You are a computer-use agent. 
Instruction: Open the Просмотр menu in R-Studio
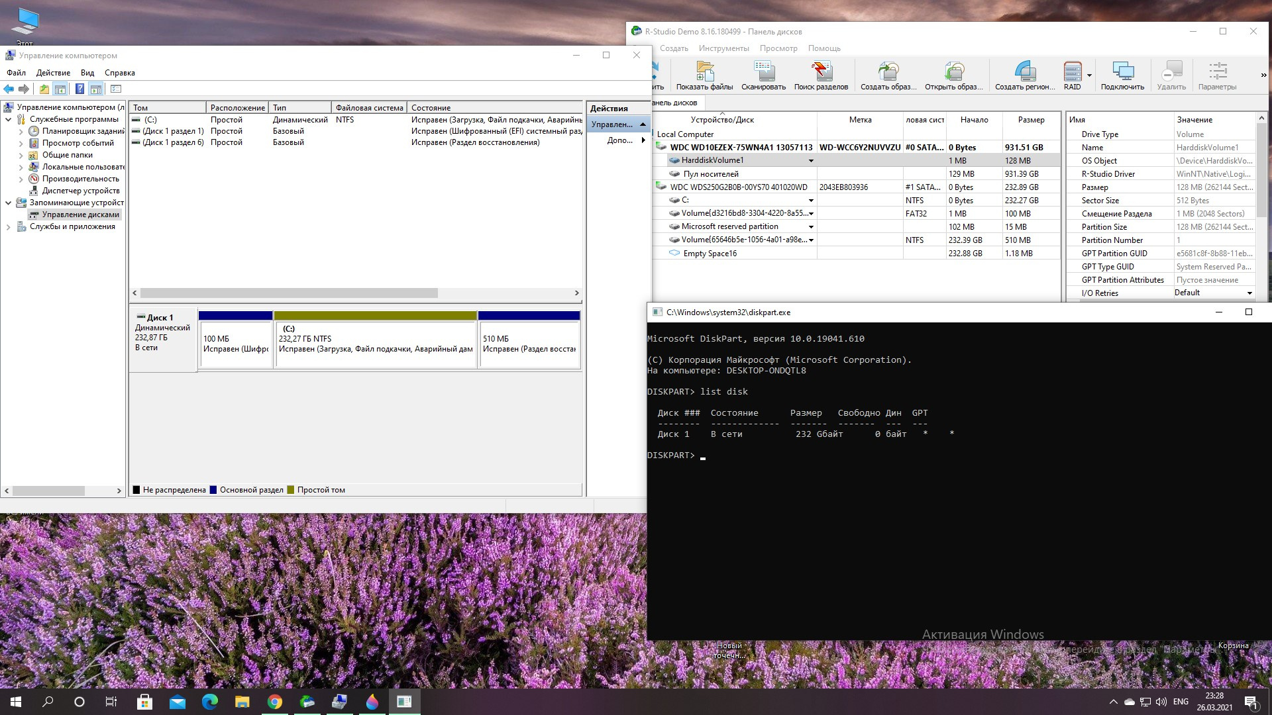coord(778,48)
